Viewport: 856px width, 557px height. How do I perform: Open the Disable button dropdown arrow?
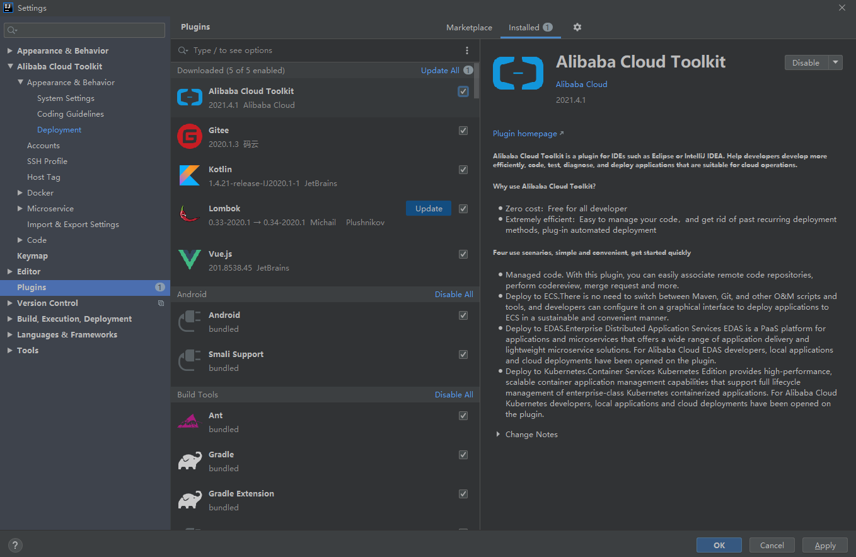click(835, 62)
